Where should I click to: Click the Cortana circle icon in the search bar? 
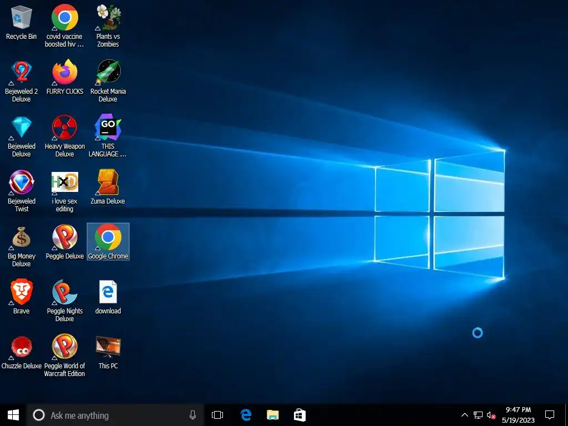coord(39,415)
